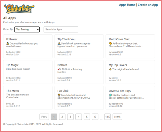Go to page 2 of apps
Viewport: 162px width, 132px height.
click(x=62, y=117)
